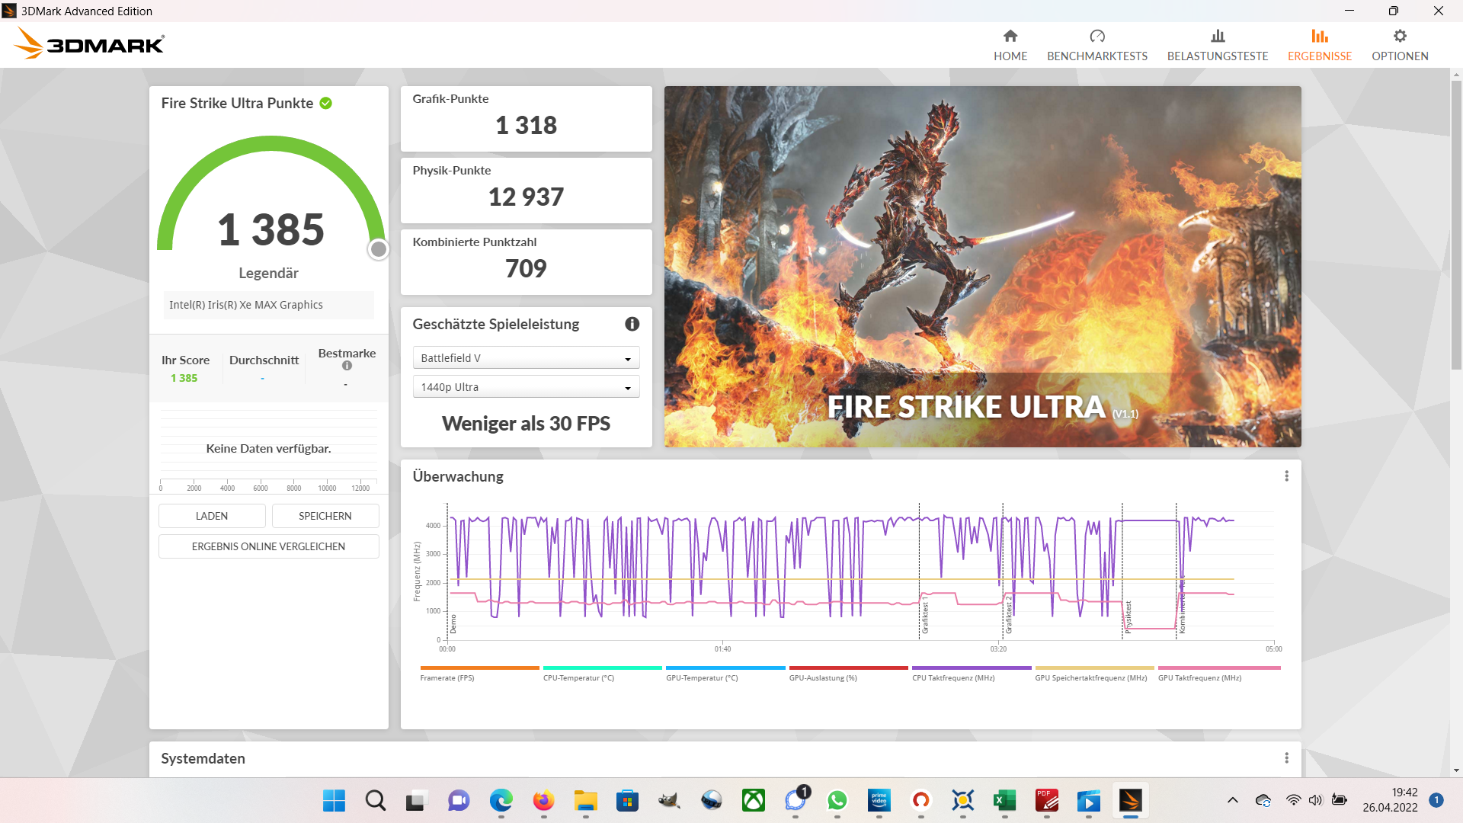Click the Demo marker in the chart
The width and height of the screenshot is (1463, 823).
tap(453, 623)
